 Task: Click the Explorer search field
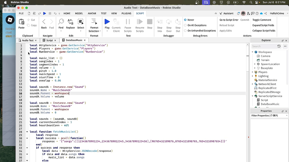pos(264,46)
